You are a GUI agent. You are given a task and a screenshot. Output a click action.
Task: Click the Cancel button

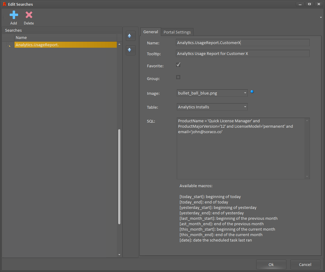305,264
